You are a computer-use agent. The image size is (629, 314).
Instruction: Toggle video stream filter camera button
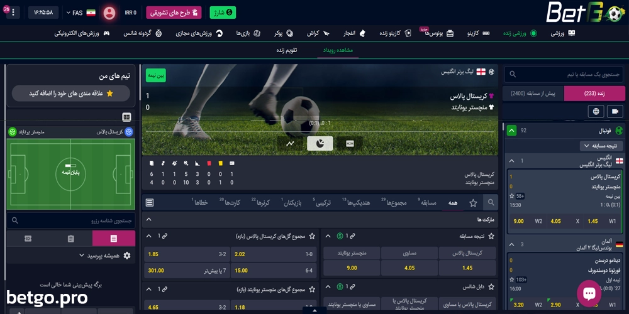tap(615, 111)
